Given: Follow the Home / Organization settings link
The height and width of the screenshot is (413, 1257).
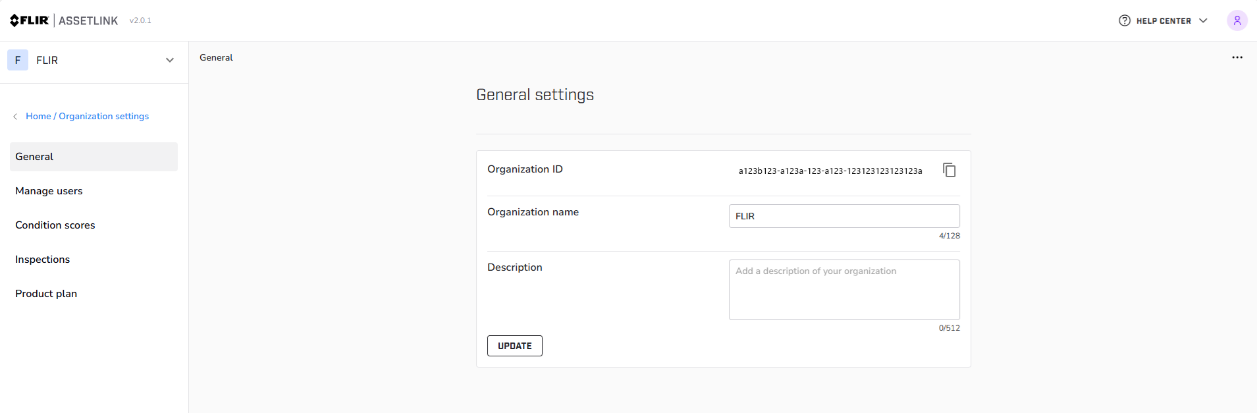Looking at the screenshot, I should pyautogui.click(x=87, y=117).
